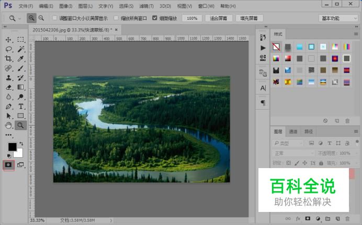Open the 图像(I) menu
This screenshot has width=362, height=225.
tap(66, 6)
